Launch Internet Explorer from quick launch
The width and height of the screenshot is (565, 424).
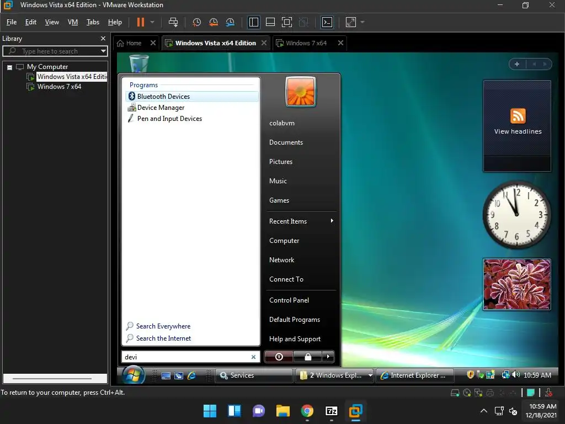[191, 375]
